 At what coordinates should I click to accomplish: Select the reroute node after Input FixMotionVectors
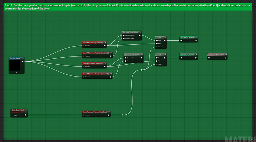coord(122,115)
